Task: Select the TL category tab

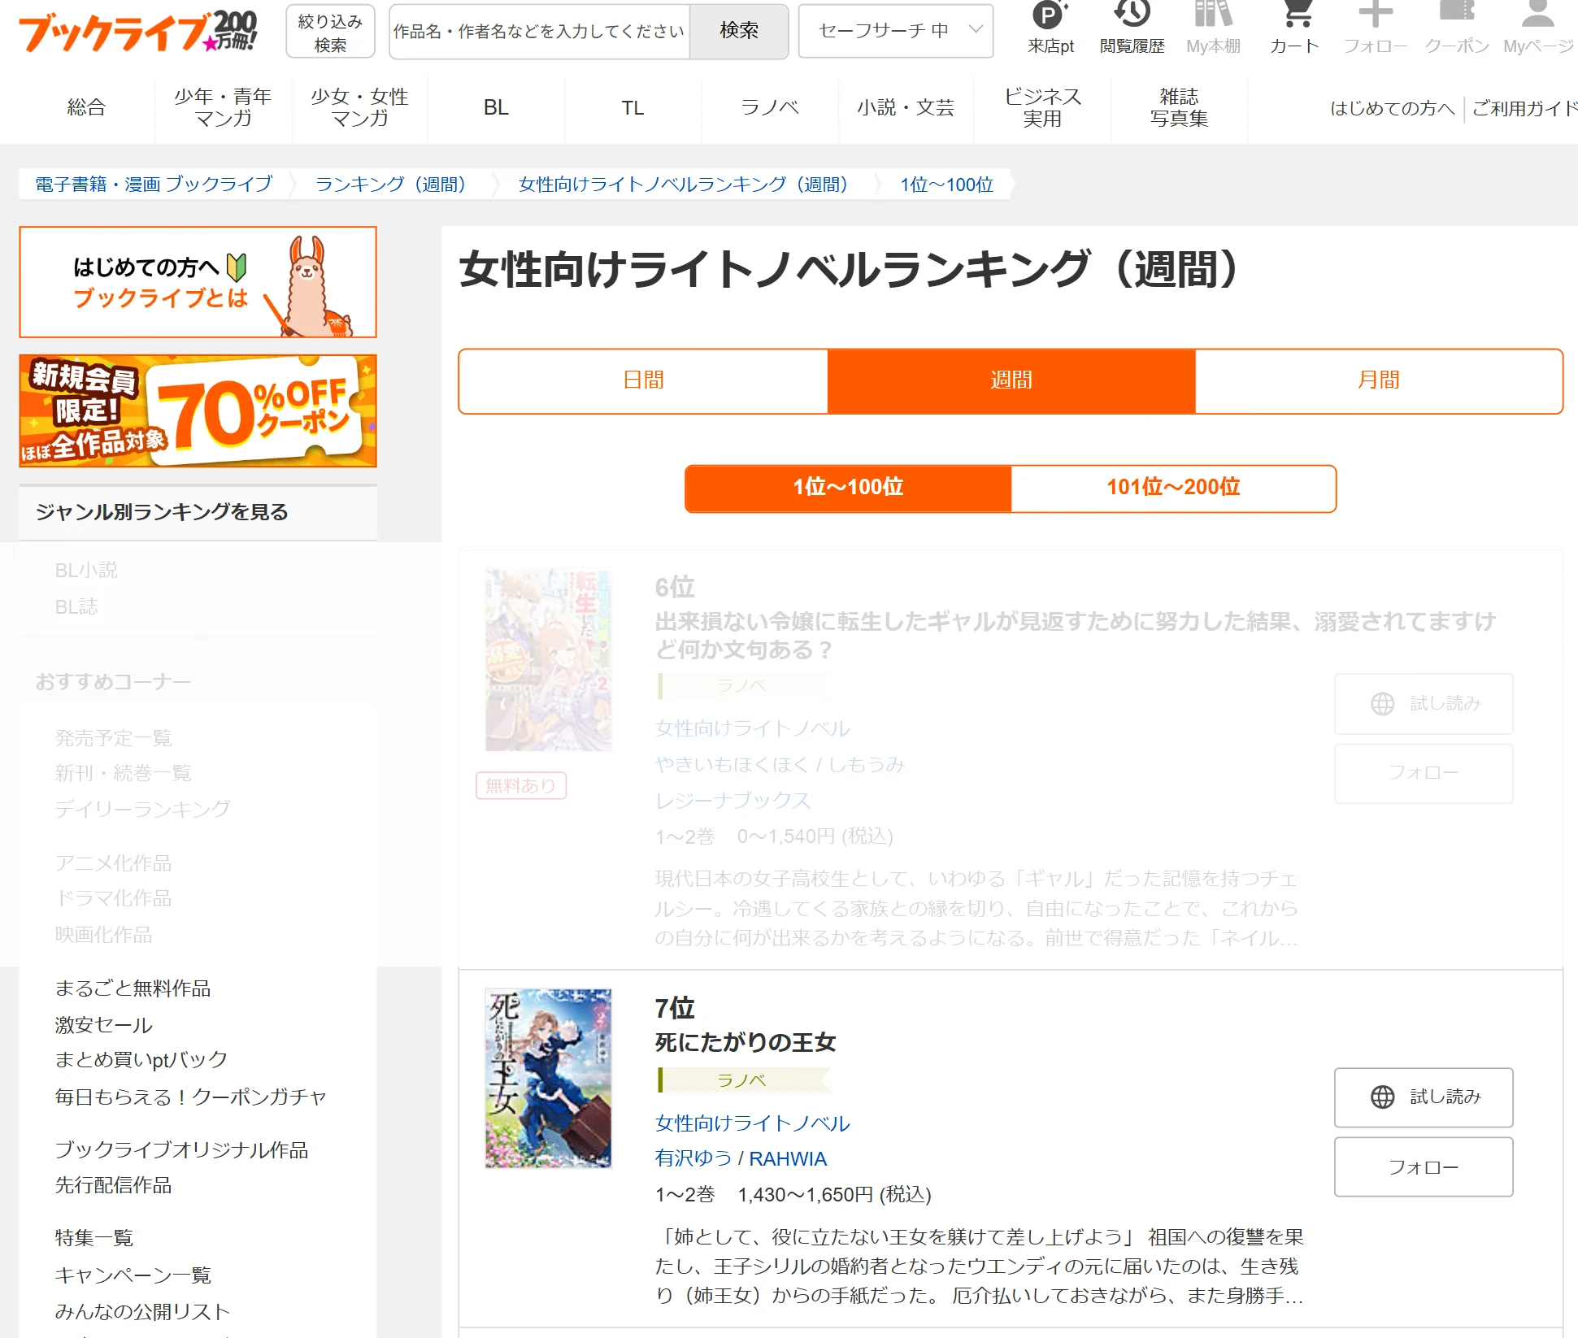Action: (633, 107)
